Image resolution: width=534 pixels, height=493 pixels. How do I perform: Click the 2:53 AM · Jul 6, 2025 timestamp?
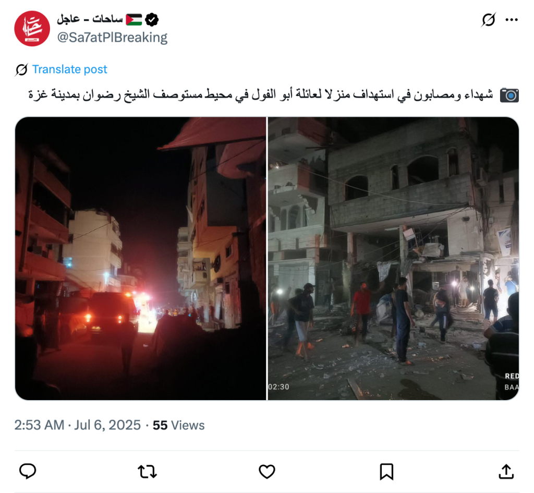point(77,425)
